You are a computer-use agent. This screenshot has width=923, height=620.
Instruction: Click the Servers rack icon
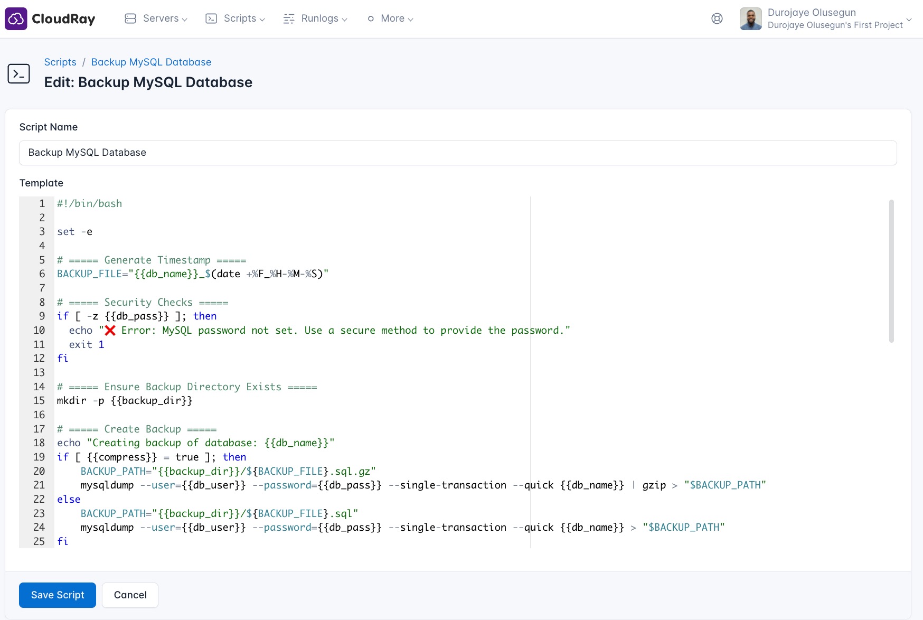[130, 18]
